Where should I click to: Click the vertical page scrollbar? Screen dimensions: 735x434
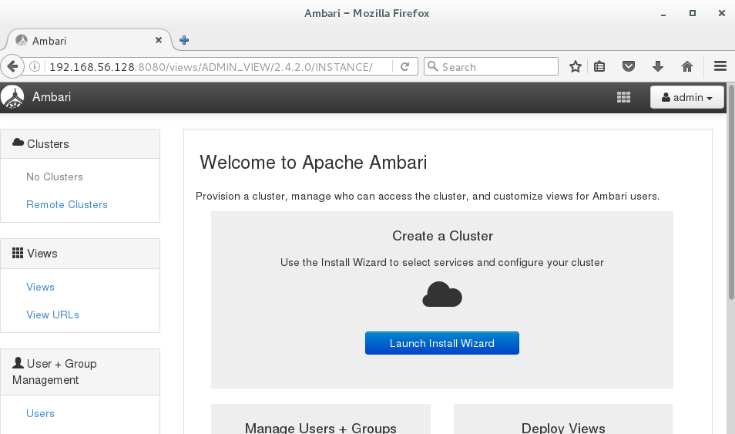point(730,231)
